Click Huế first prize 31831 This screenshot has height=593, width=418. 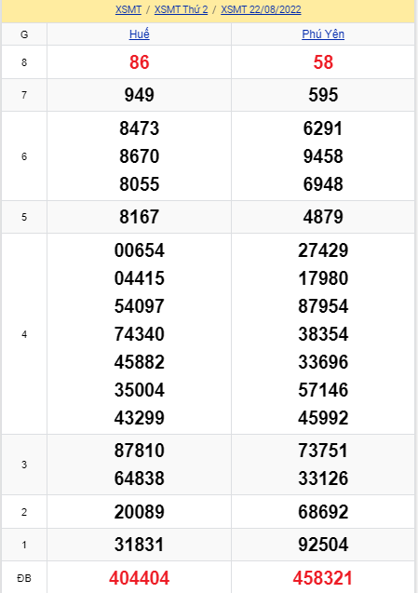tap(140, 545)
